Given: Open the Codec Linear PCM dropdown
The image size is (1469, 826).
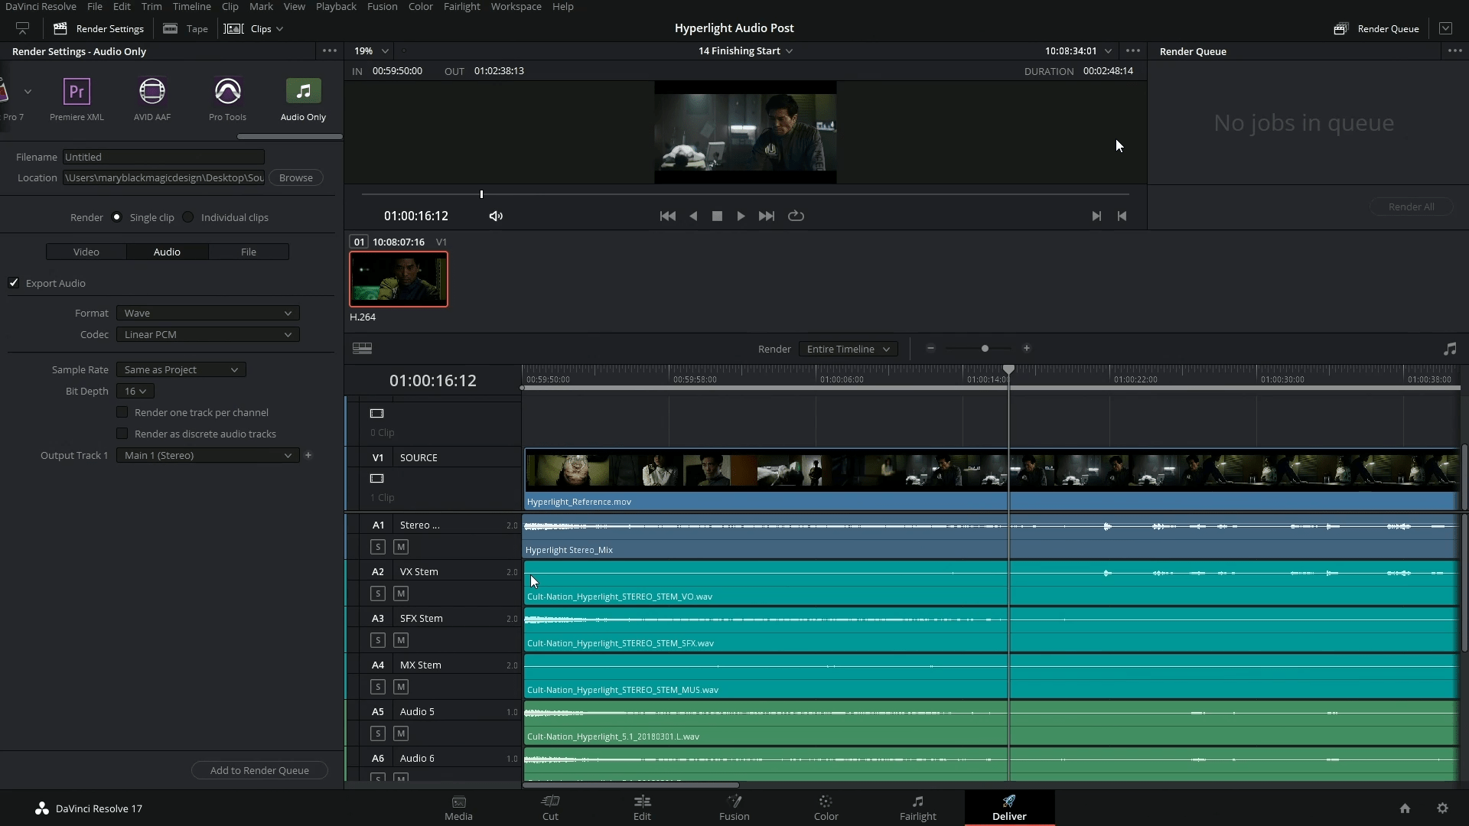Looking at the screenshot, I should (x=207, y=335).
